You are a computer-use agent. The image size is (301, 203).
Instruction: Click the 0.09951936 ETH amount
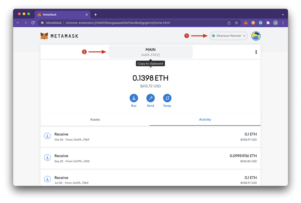(243, 156)
